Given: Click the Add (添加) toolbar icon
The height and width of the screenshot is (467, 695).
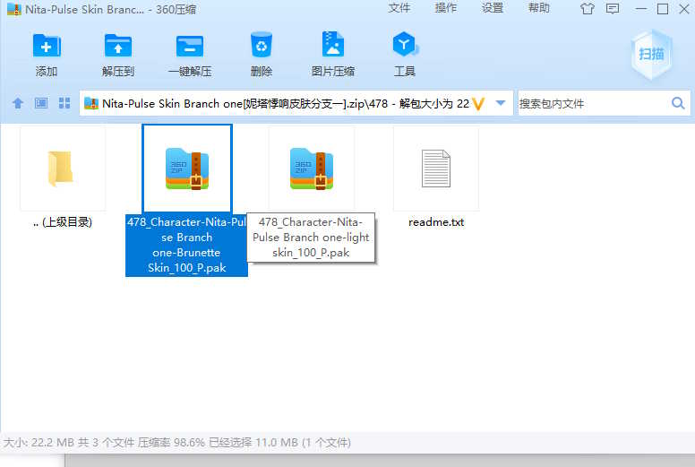Looking at the screenshot, I should pos(47,46).
